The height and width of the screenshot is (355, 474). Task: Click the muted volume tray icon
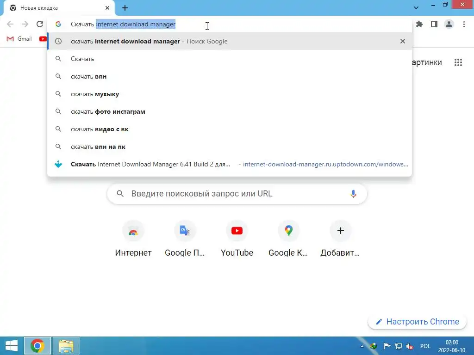pyautogui.click(x=410, y=346)
